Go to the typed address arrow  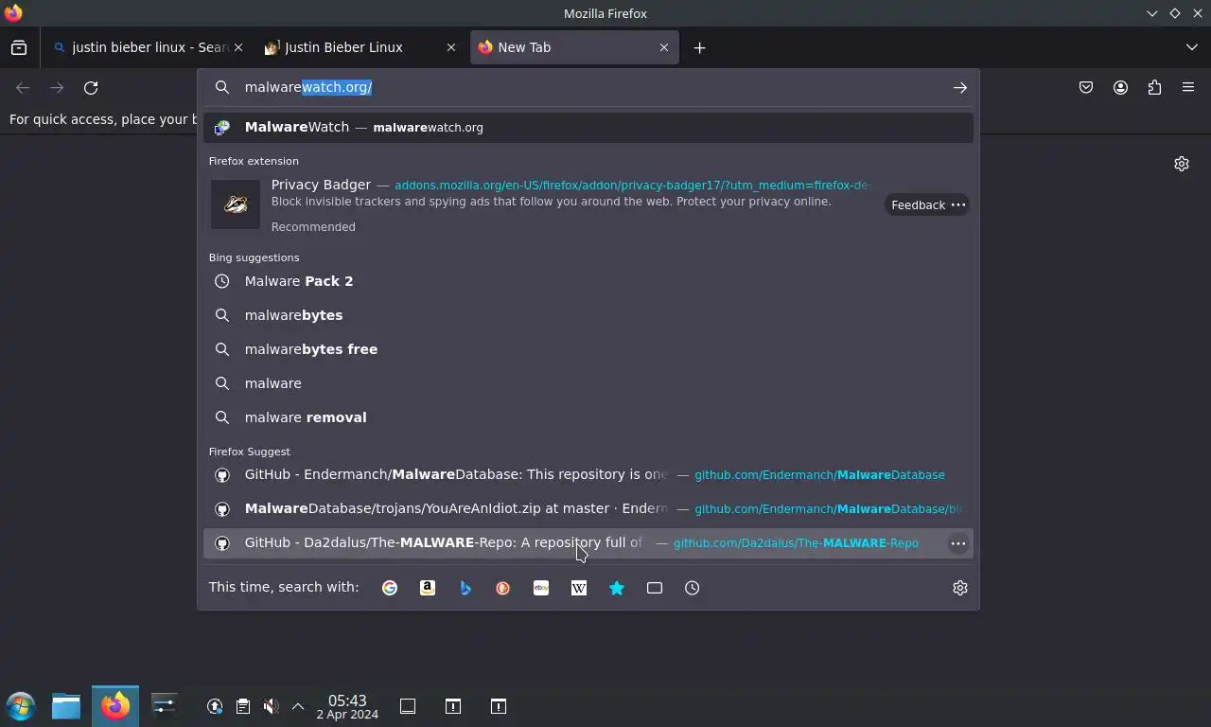tap(960, 87)
